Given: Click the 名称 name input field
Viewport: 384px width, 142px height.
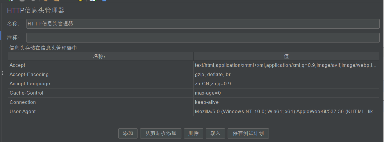Looking at the screenshot, I should pos(203,24).
